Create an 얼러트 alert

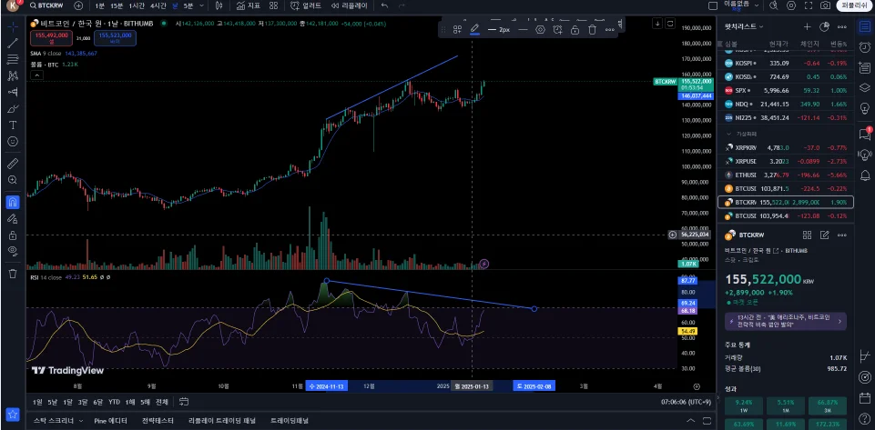(x=306, y=5)
